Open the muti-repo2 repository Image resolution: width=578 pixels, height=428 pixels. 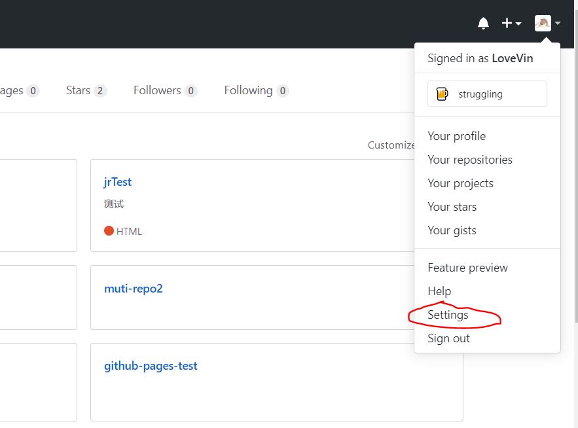click(133, 288)
